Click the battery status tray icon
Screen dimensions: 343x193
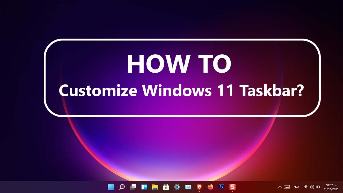[318, 187]
